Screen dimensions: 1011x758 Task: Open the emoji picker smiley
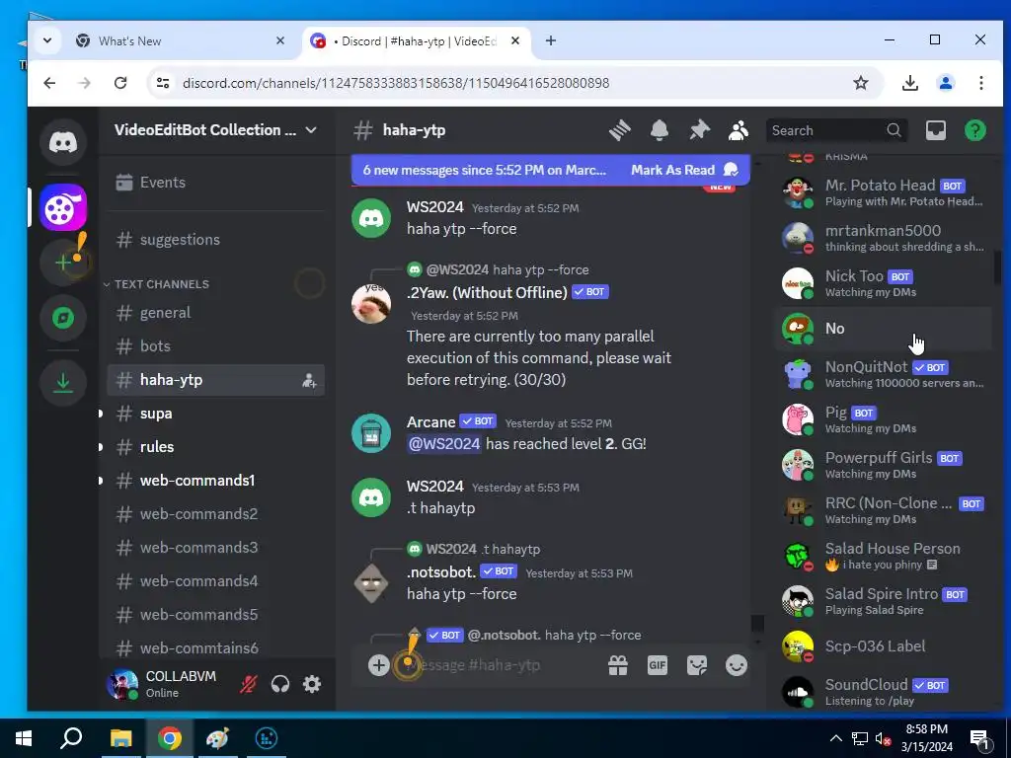(x=737, y=665)
